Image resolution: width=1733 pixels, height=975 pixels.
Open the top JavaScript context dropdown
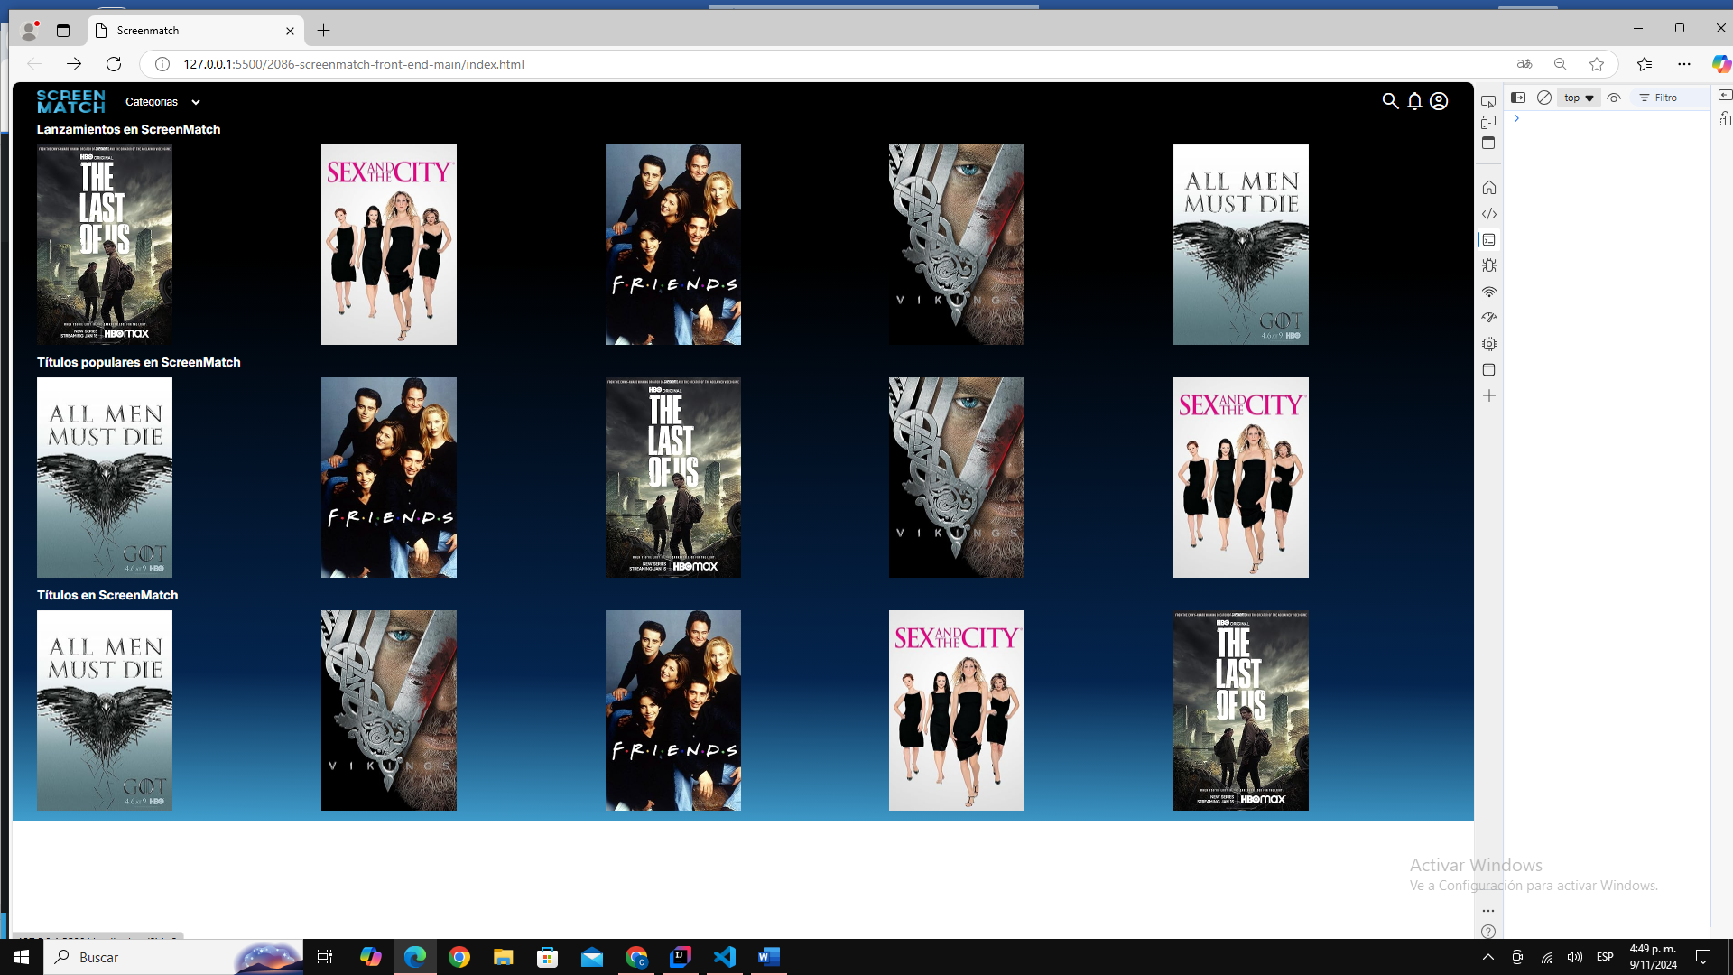[x=1579, y=97]
